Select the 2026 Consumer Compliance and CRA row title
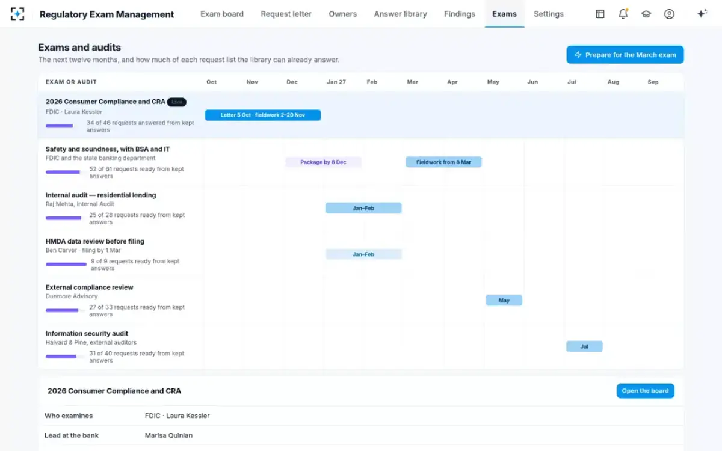 pyautogui.click(x=105, y=102)
